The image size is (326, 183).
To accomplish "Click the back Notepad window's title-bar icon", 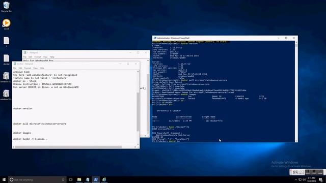I will point(25,53).
